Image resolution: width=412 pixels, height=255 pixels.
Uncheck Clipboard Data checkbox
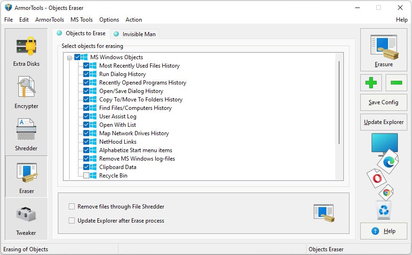click(x=86, y=167)
